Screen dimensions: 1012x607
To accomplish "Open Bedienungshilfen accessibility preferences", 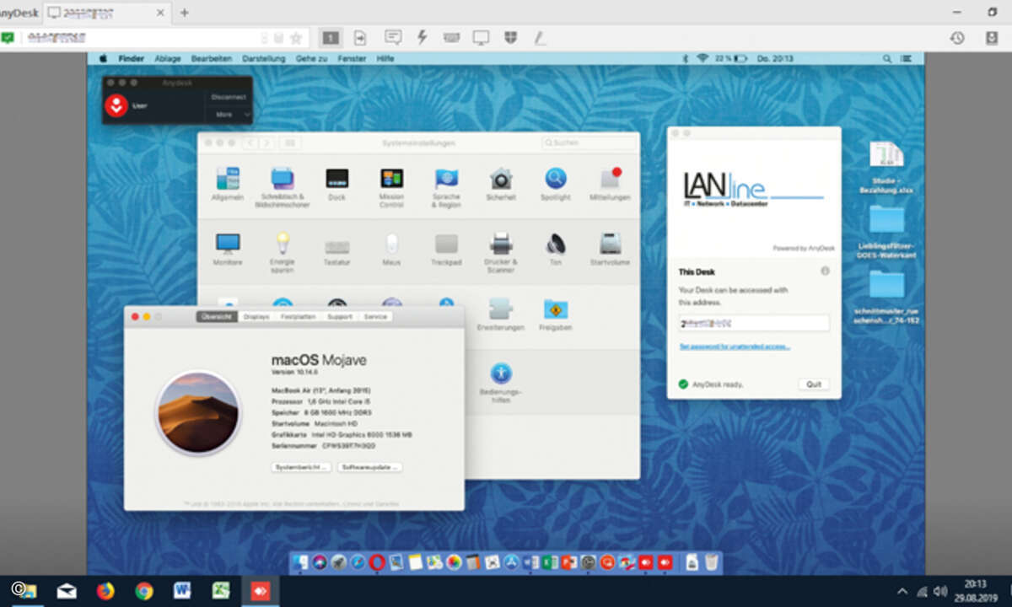I will coord(501,384).
